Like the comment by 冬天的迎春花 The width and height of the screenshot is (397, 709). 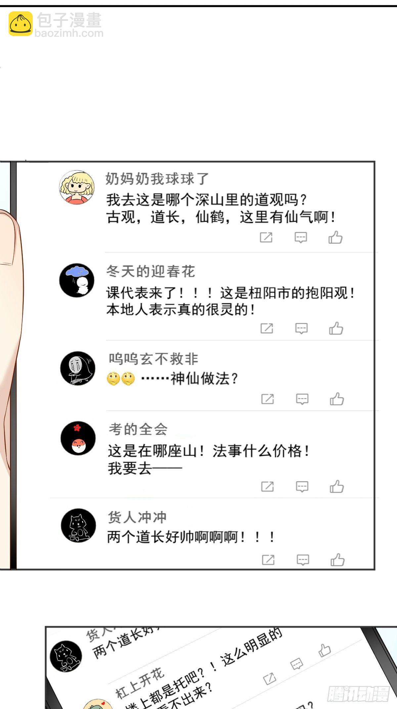coord(336,328)
